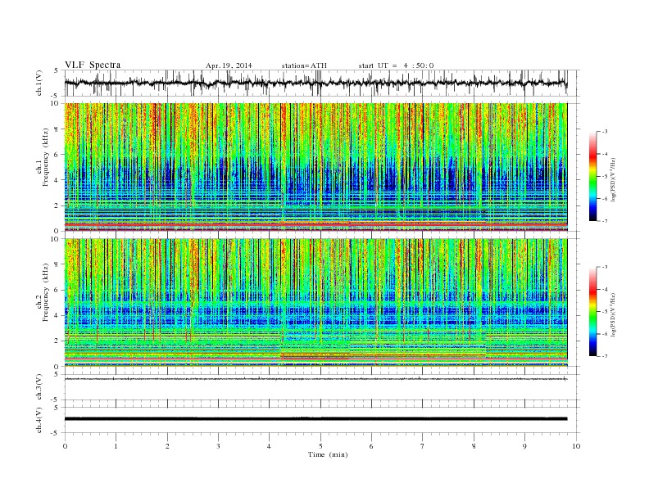
Task: Click the upper PSD color scale bar
Action: point(593,177)
